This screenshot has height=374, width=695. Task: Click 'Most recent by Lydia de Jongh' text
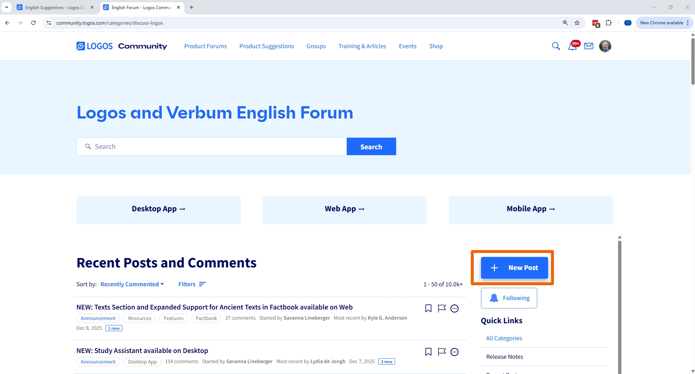pos(311,361)
